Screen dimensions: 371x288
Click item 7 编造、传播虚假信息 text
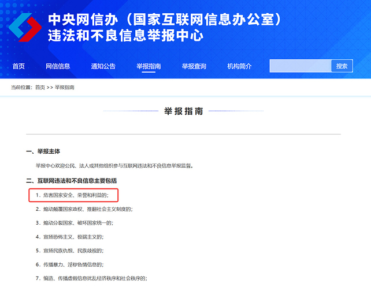click(x=91, y=278)
